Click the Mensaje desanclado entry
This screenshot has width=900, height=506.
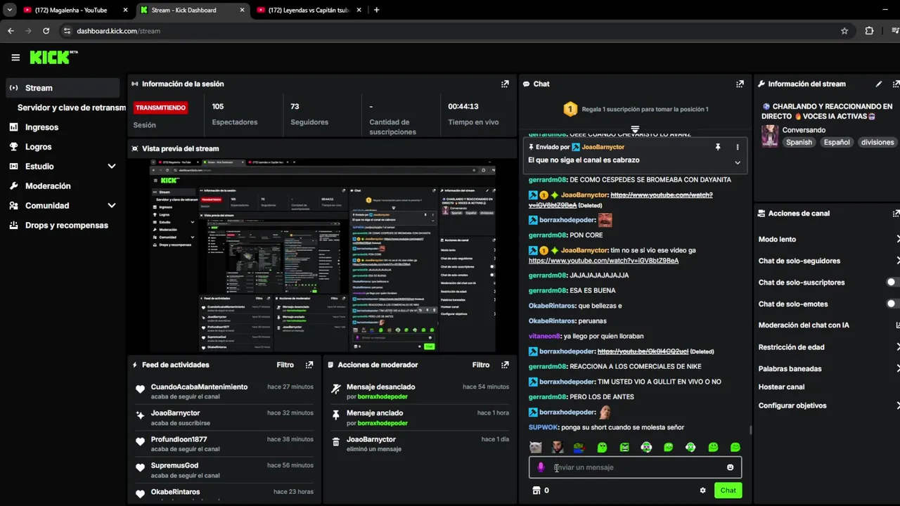(x=420, y=391)
